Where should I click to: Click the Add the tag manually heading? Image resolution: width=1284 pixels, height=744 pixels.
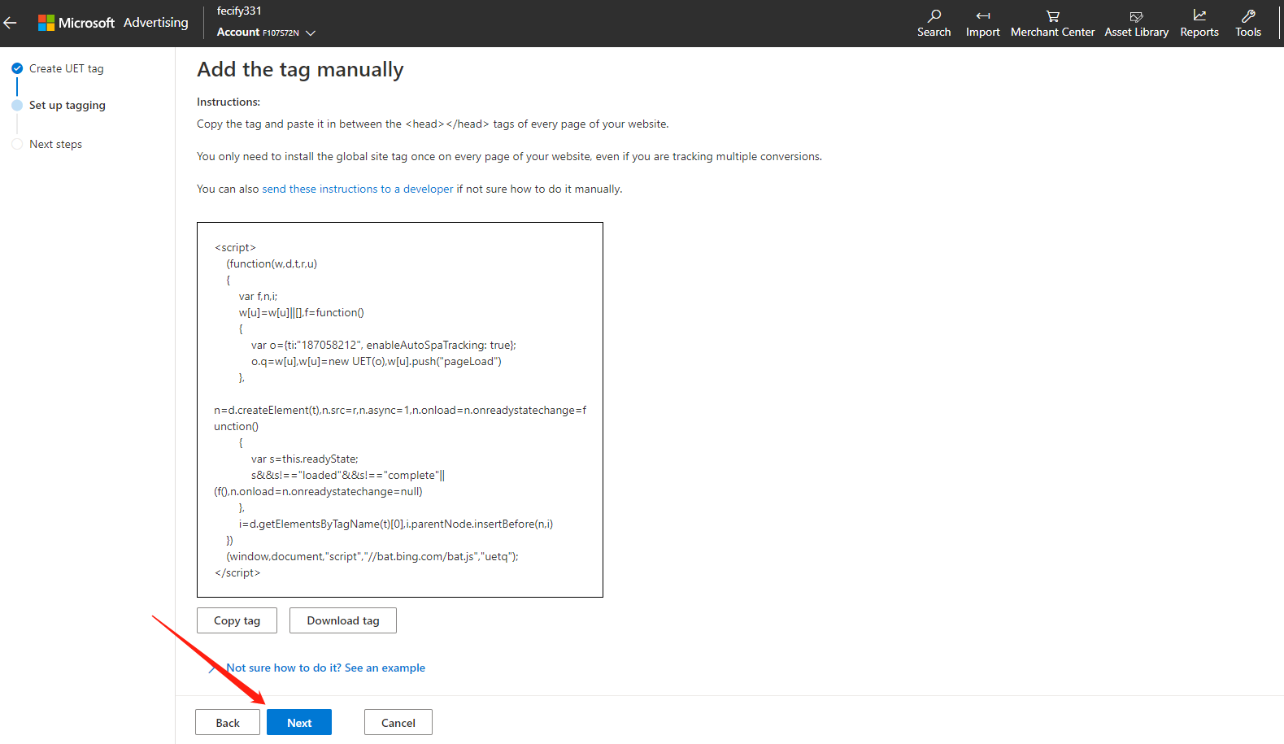pyautogui.click(x=300, y=70)
